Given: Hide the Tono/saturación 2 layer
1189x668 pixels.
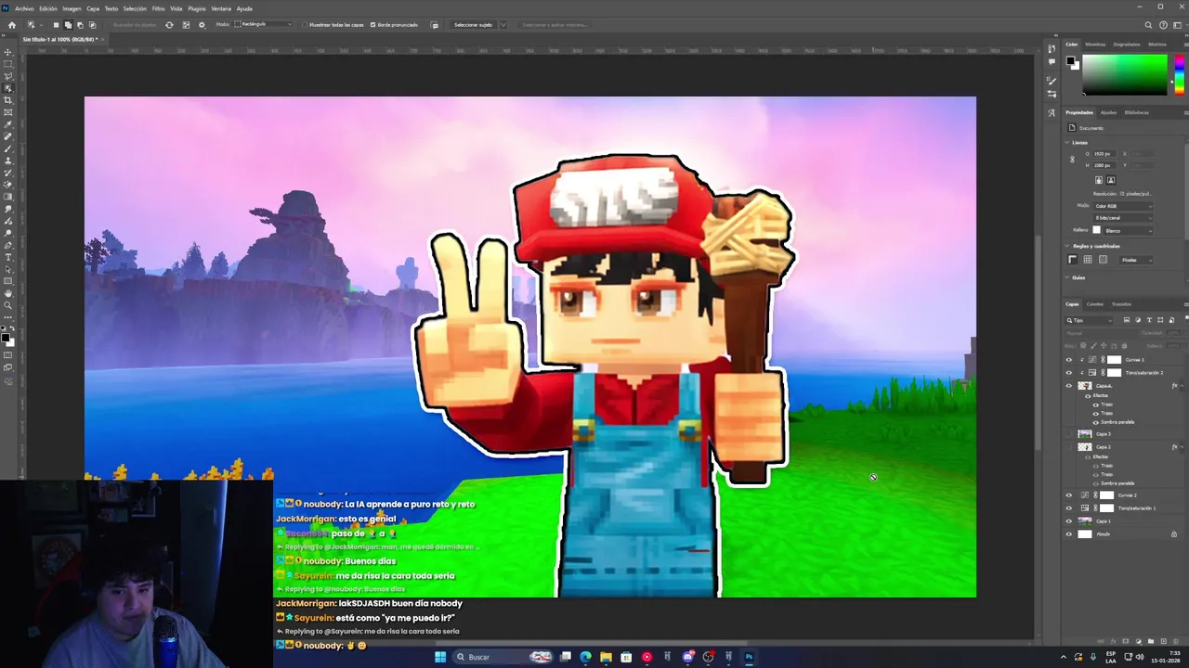Looking at the screenshot, I should (1068, 373).
